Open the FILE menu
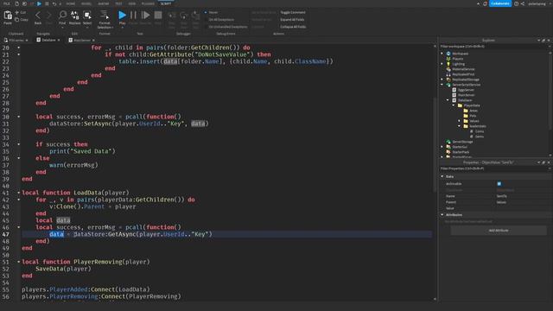Screen dimensions: 553x311 coord(6,3)
